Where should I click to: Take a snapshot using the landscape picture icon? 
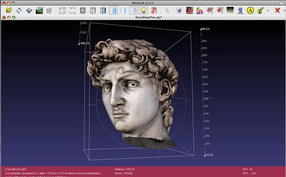click(x=39, y=10)
